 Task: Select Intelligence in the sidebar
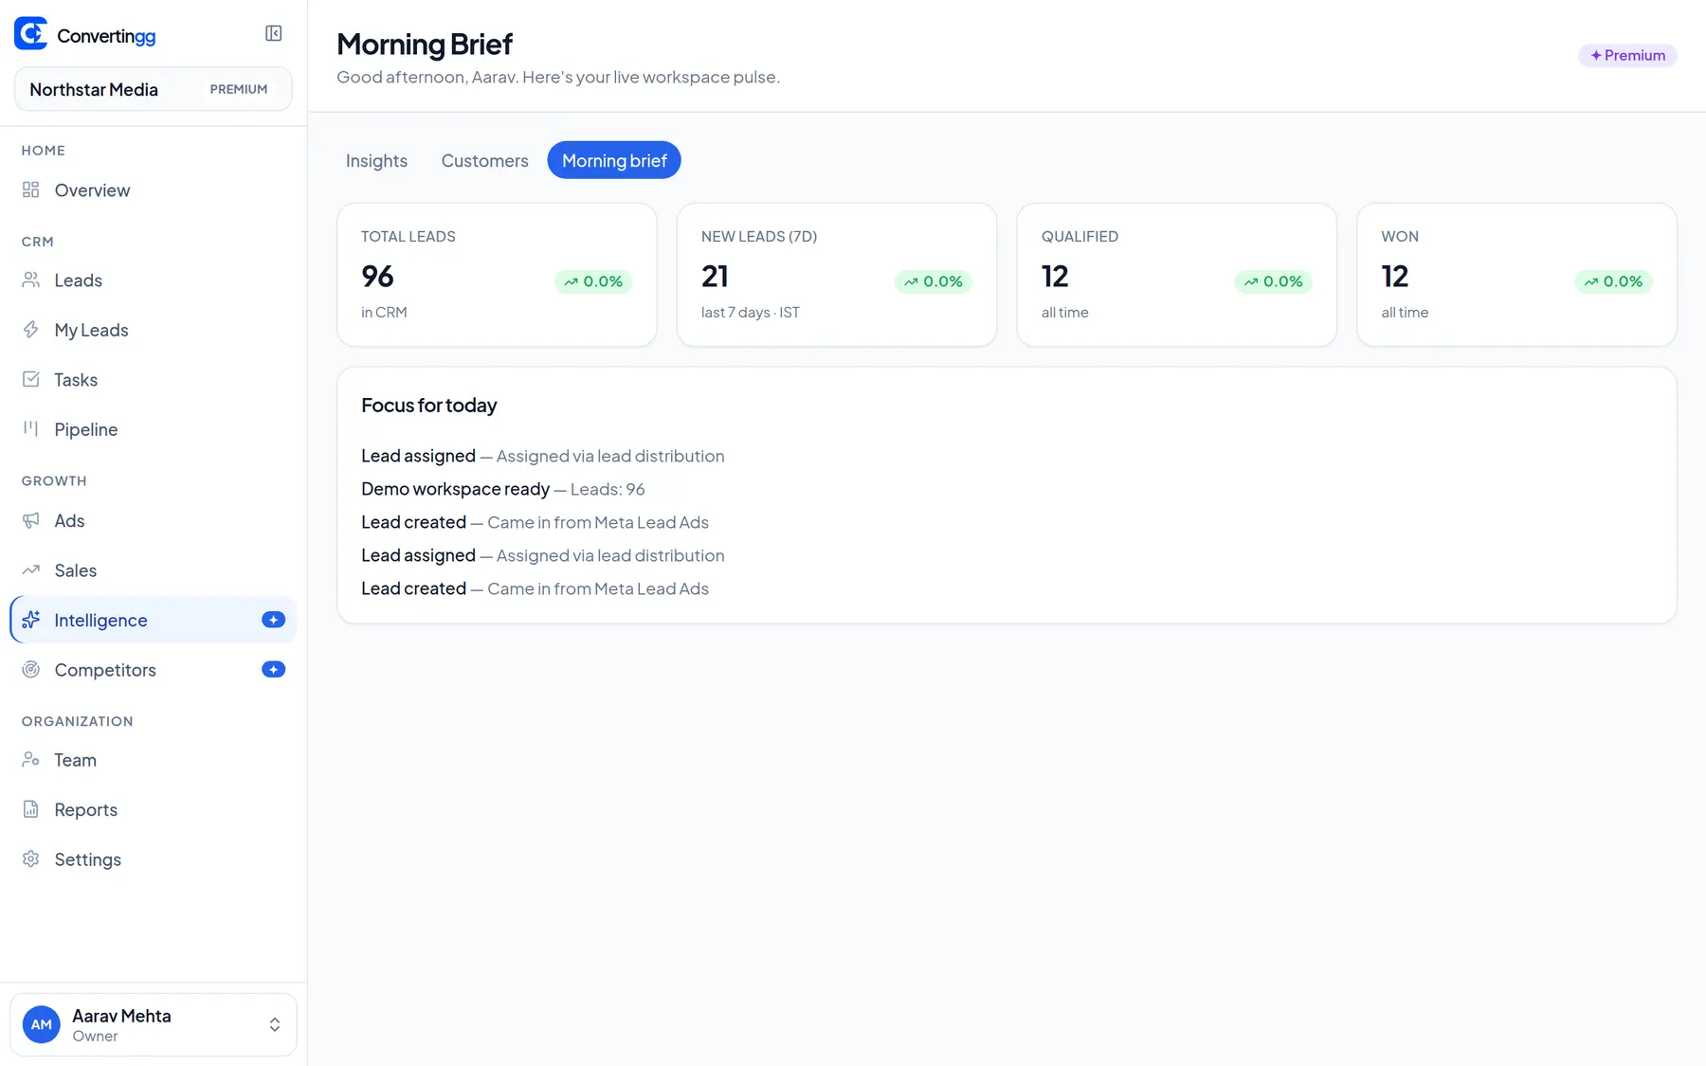(154, 620)
